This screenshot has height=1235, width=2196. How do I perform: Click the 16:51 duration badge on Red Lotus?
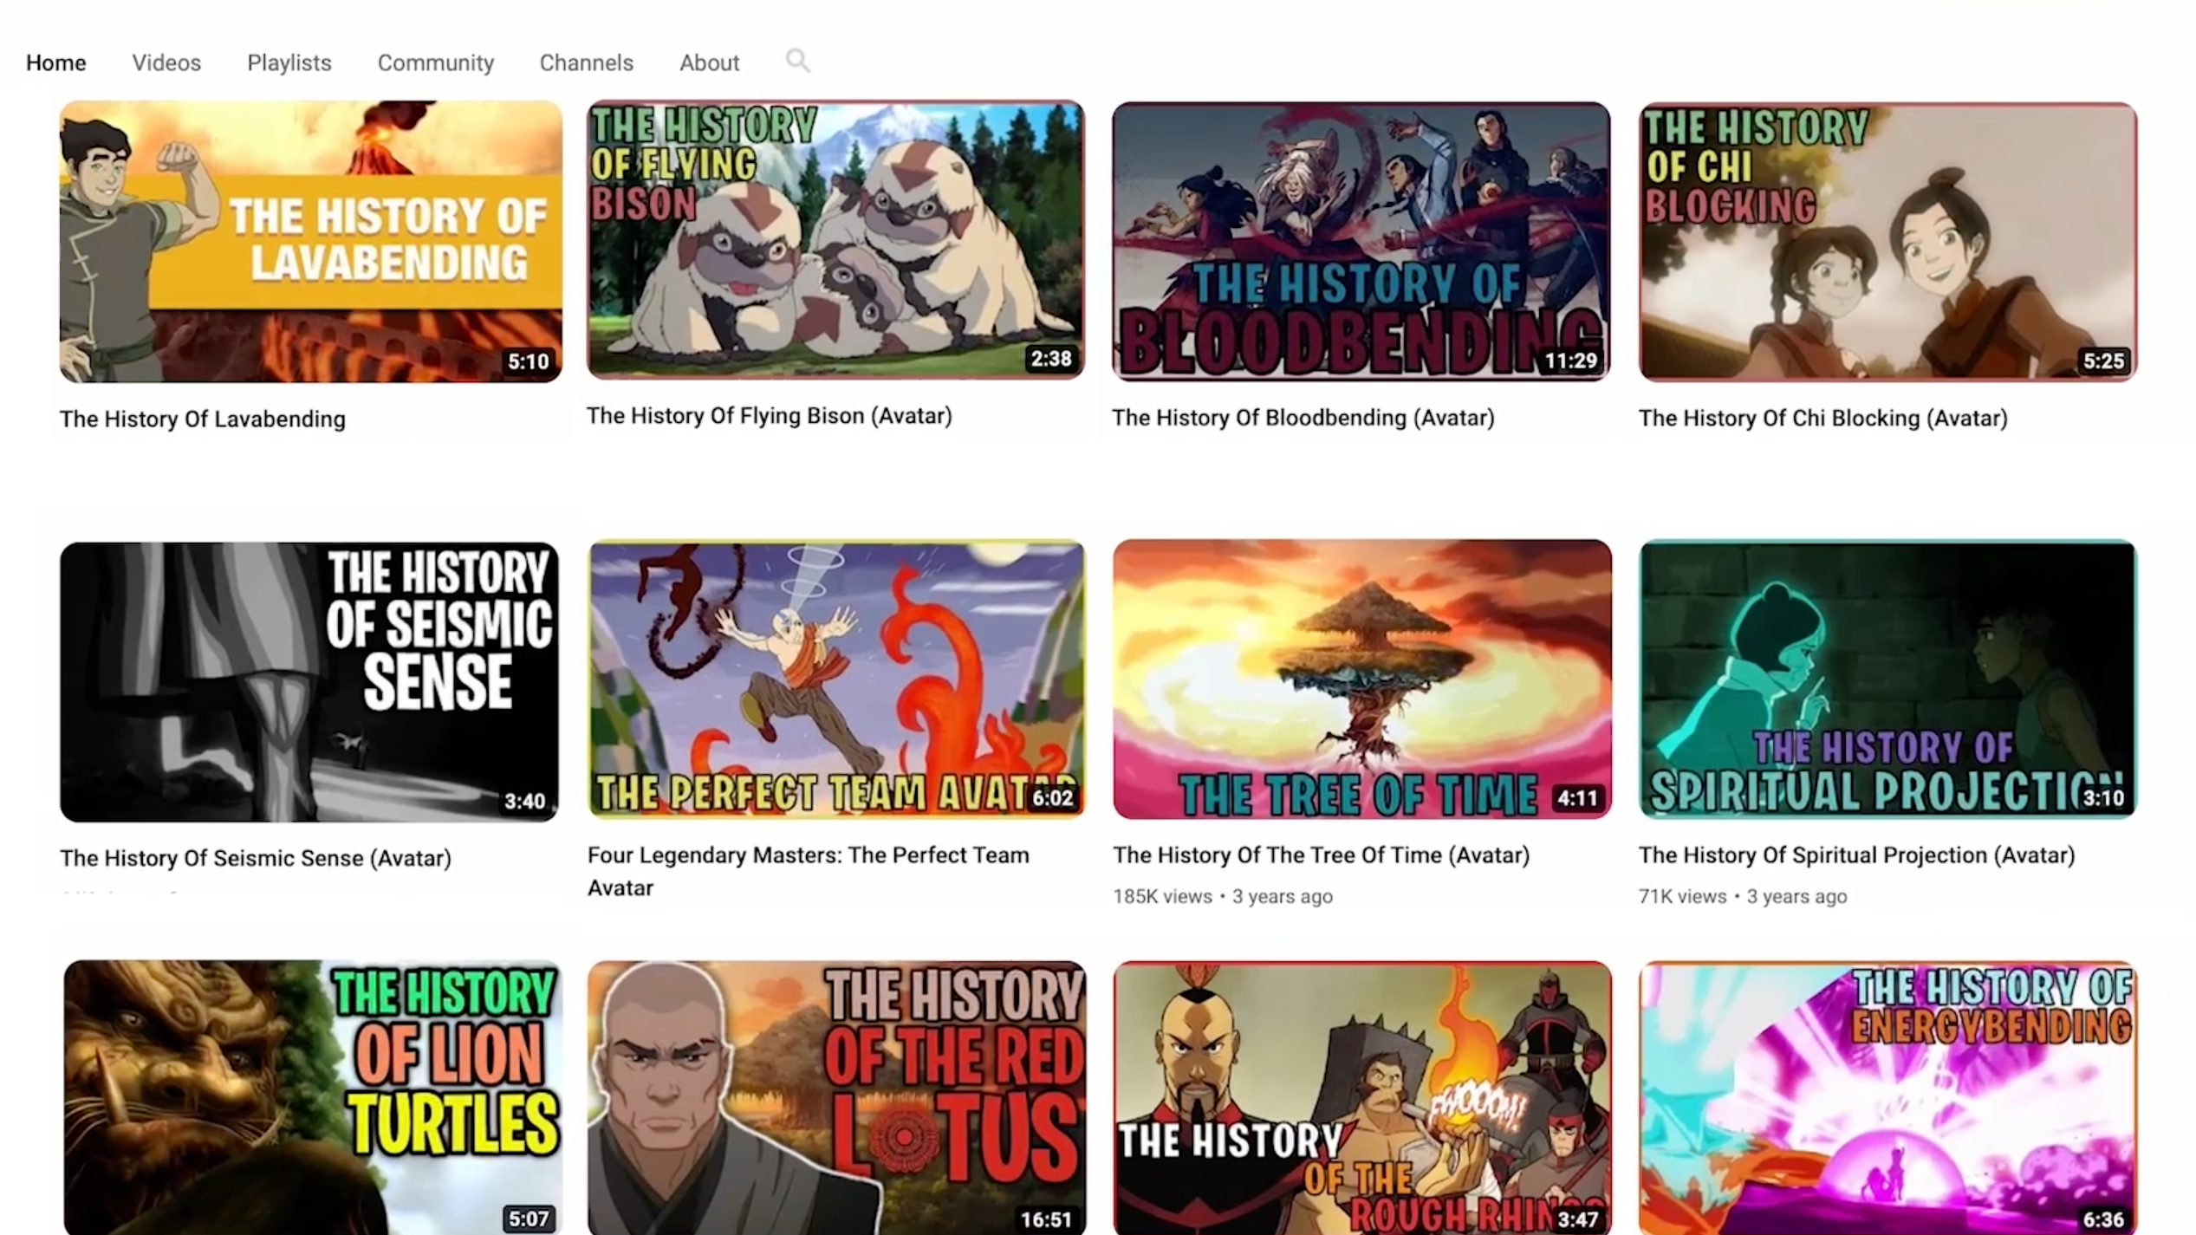(1046, 1219)
